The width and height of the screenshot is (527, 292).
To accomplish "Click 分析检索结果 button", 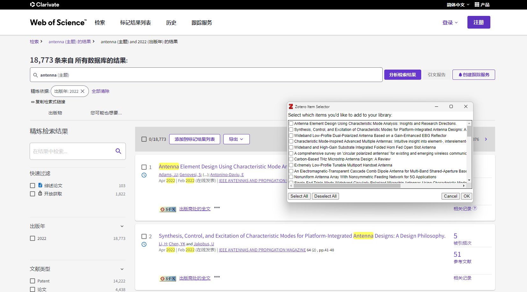I will 403,75.
